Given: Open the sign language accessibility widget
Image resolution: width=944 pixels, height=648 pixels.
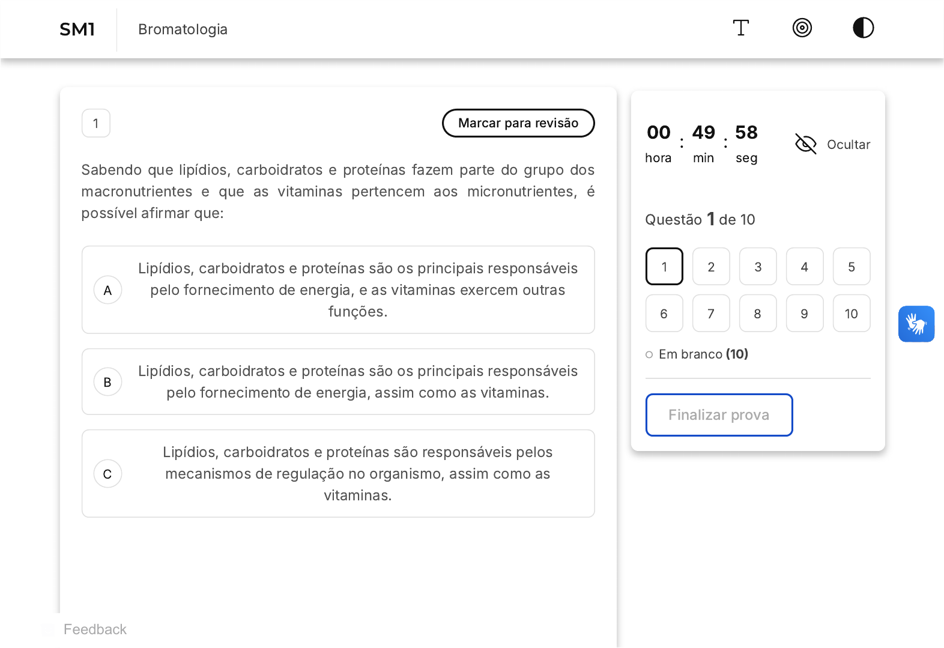Looking at the screenshot, I should (916, 324).
